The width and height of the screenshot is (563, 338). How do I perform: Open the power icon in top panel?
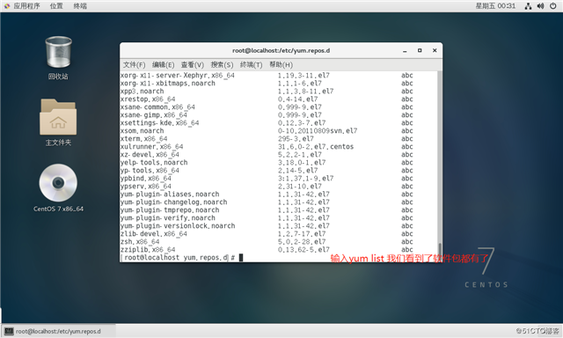click(553, 6)
